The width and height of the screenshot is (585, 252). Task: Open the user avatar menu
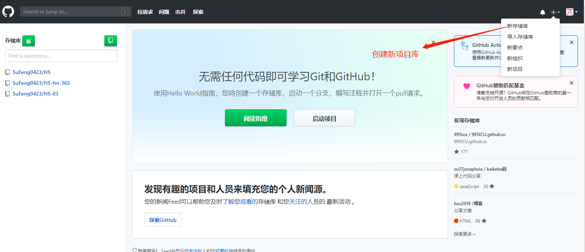[572, 12]
